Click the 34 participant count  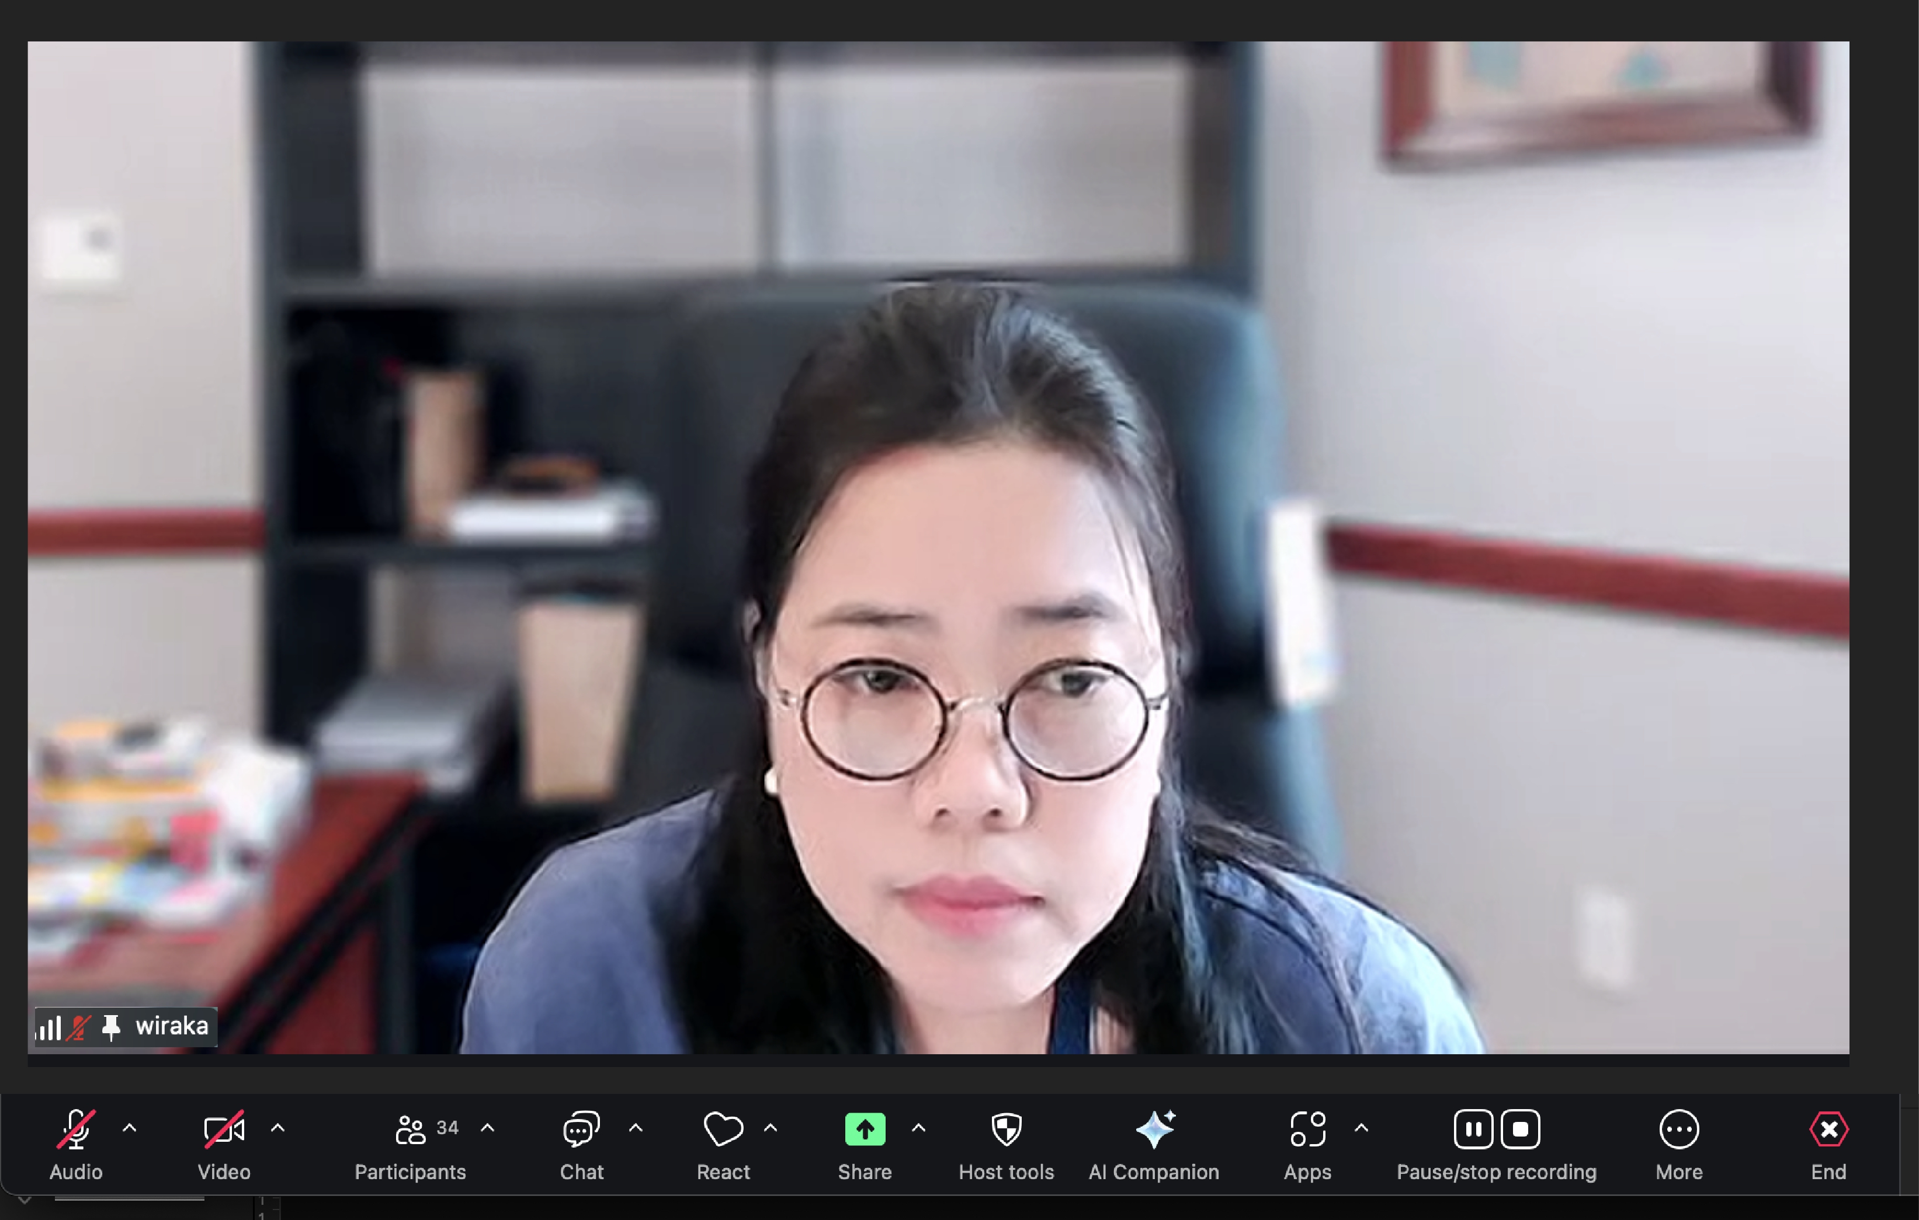tap(448, 1128)
